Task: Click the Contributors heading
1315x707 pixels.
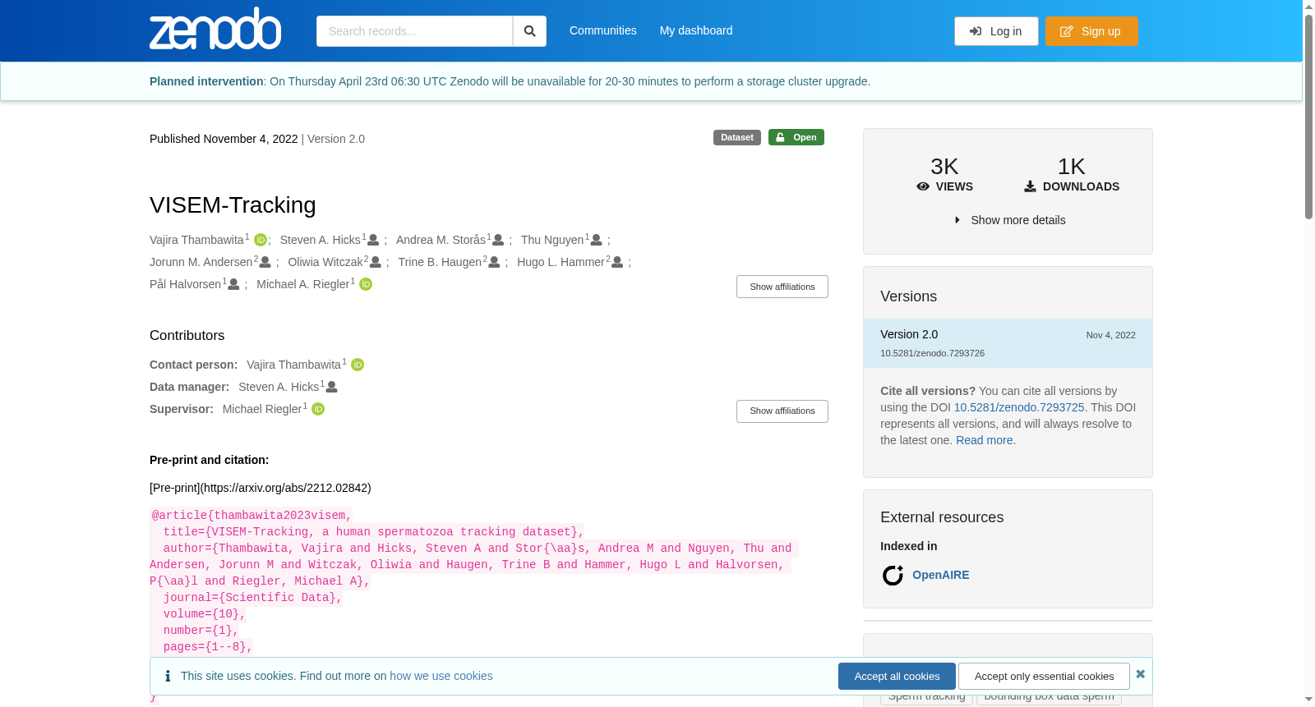Action: tap(187, 335)
